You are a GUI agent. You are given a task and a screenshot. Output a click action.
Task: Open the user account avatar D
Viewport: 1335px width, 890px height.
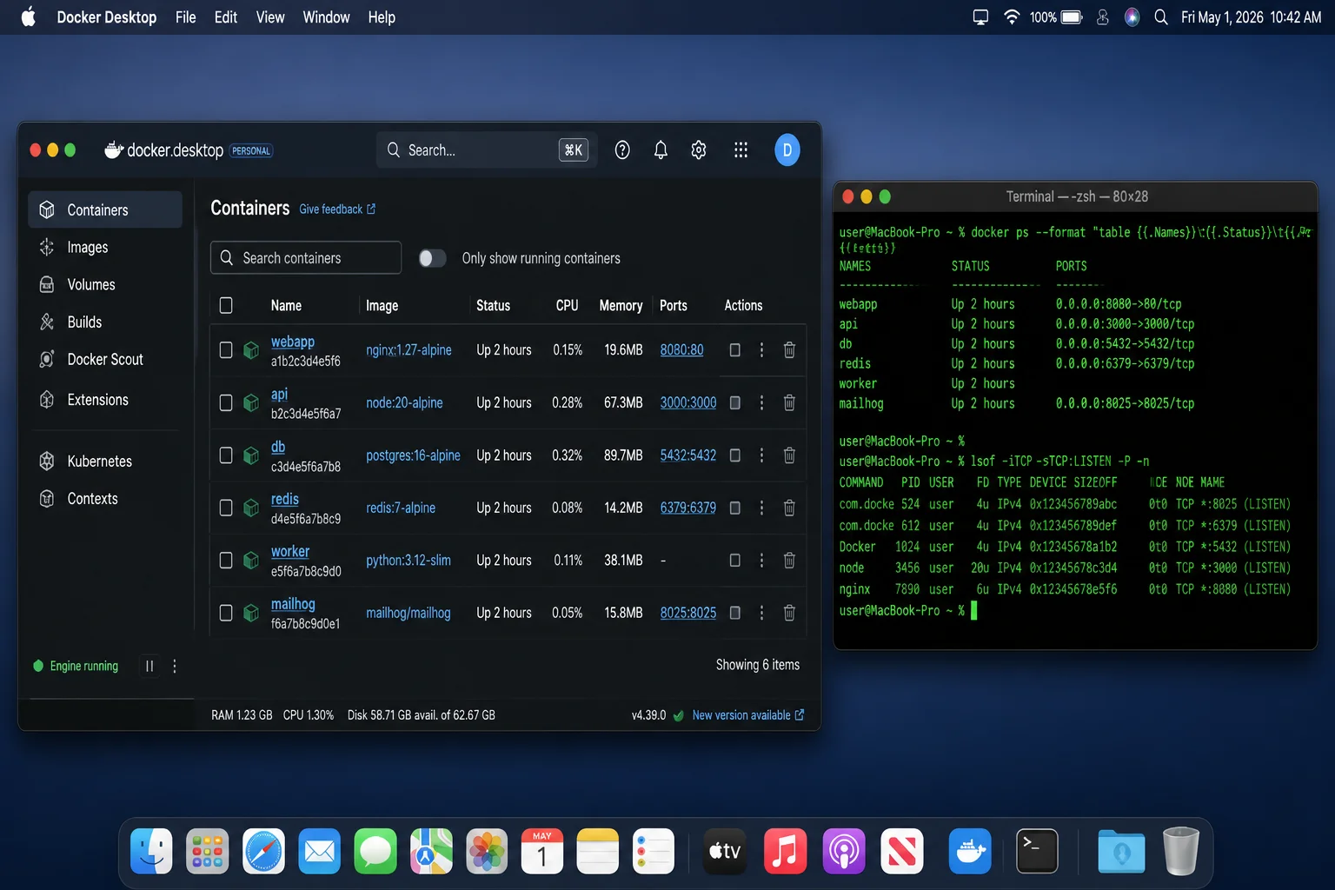[x=787, y=150]
